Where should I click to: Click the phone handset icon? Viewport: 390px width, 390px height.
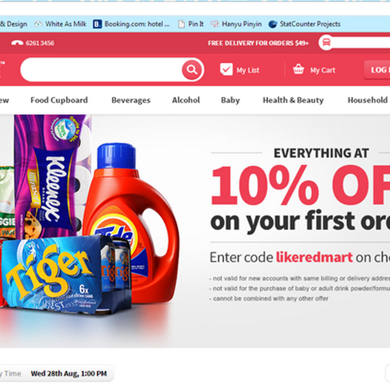(x=17, y=43)
